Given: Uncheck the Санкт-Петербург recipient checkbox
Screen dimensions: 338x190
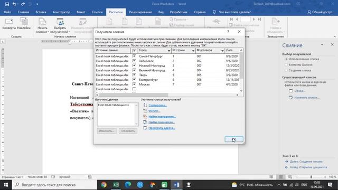Looking at the screenshot, I should [134, 56].
